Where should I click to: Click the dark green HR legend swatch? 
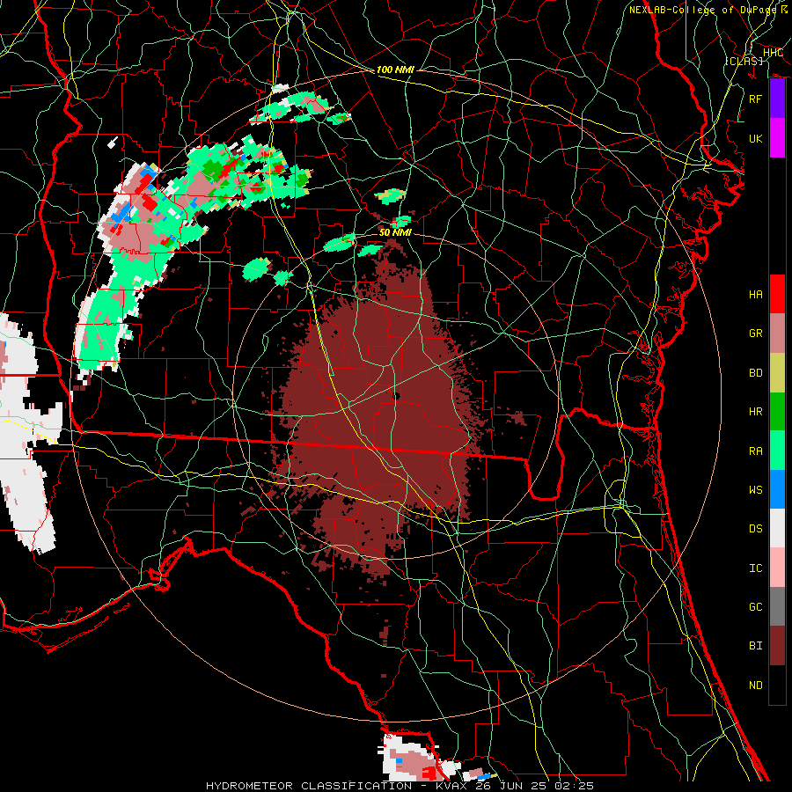(x=777, y=411)
